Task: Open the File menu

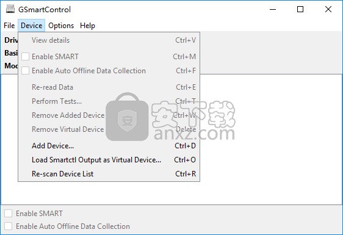Action: (x=9, y=26)
